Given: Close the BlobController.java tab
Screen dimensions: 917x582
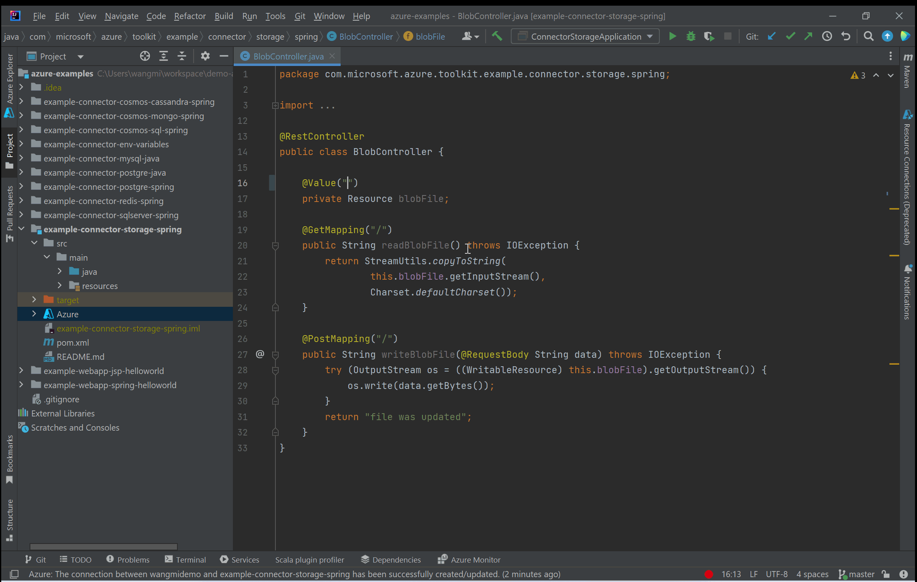Looking at the screenshot, I should point(332,56).
